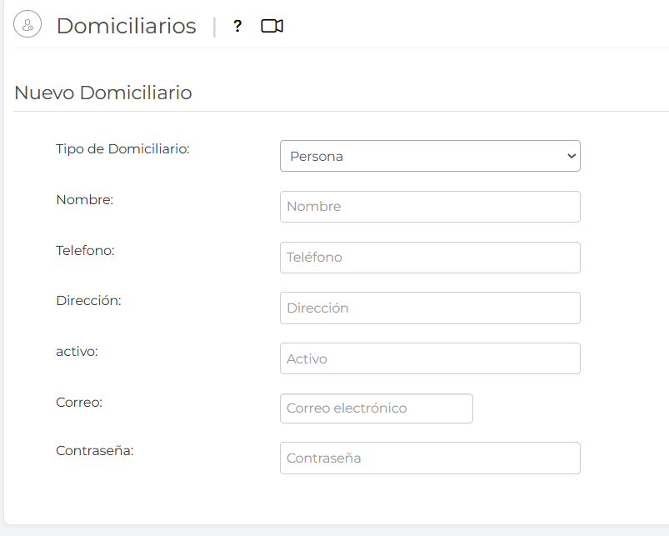Select the Activo text field
669x536 pixels.
click(430, 358)
